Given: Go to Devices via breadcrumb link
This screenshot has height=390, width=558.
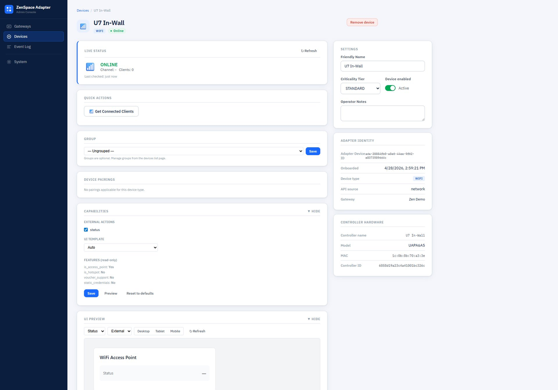Looking at the screenshot, I should 83,10.
